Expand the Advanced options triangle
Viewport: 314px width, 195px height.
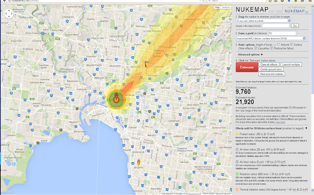(262, 54)
